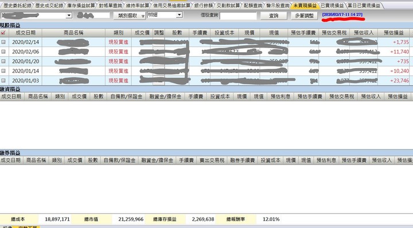Open the 歷史委託記錄 tab

(x=17, y=5)
